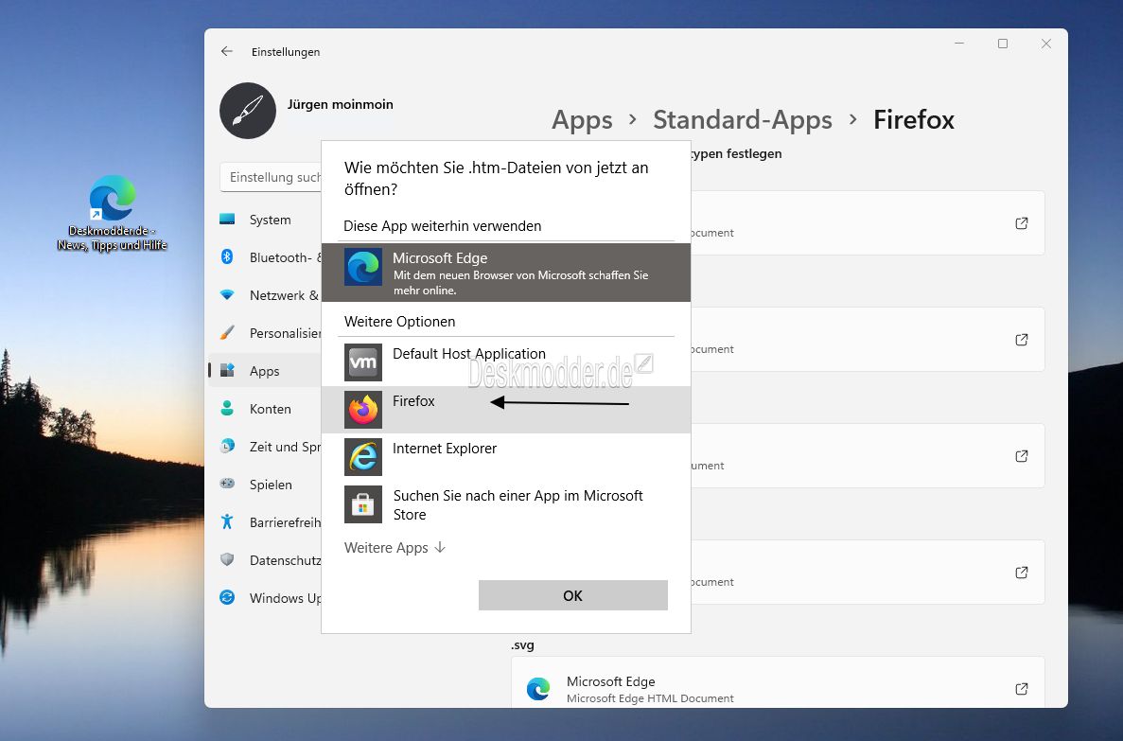Maximize the Einstellungen window
This screenshot has width=1123, height=741.
1003,44
